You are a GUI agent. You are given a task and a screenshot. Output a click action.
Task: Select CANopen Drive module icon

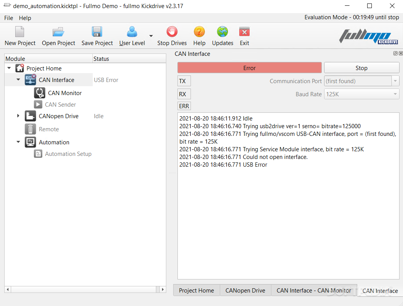click(30, 116)
